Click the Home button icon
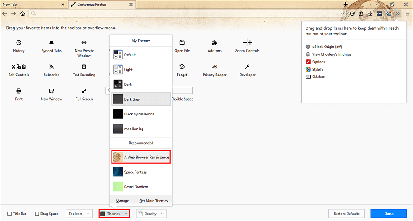The width and height of the screenshot is (413, 221). point(23,14)
